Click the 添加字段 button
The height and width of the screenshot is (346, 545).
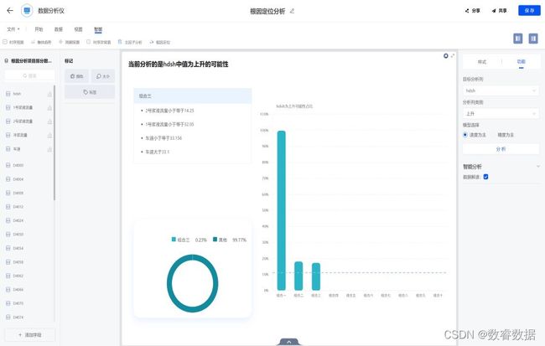pos(30,335)
